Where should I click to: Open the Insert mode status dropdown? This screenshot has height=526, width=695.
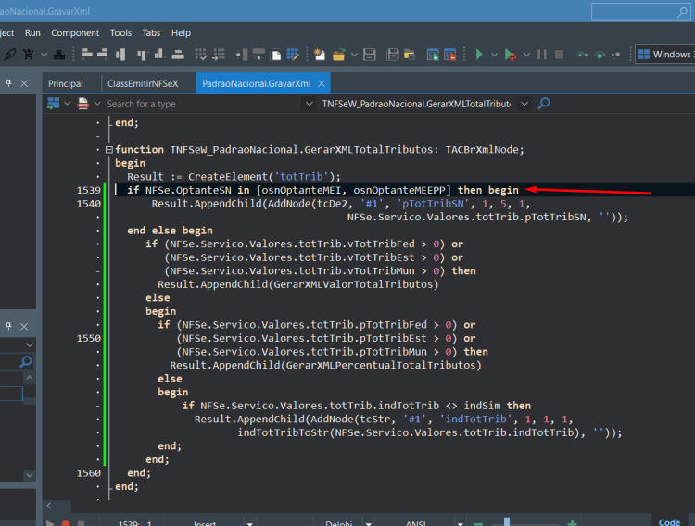click(250, 524)
